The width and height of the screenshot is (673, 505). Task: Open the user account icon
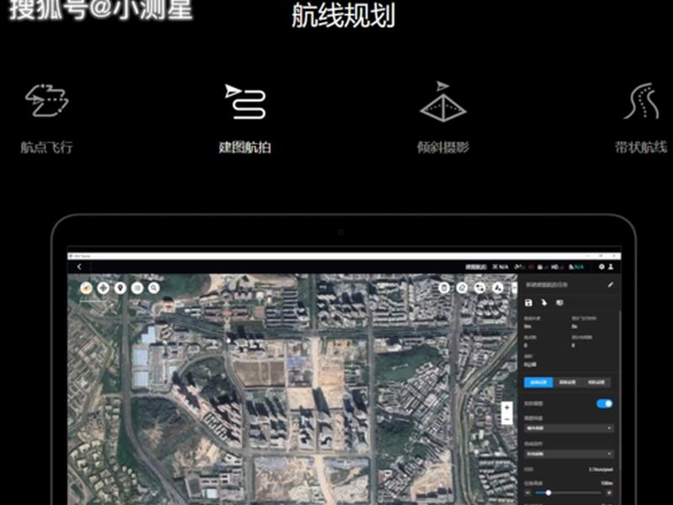(x=611, y=267)
